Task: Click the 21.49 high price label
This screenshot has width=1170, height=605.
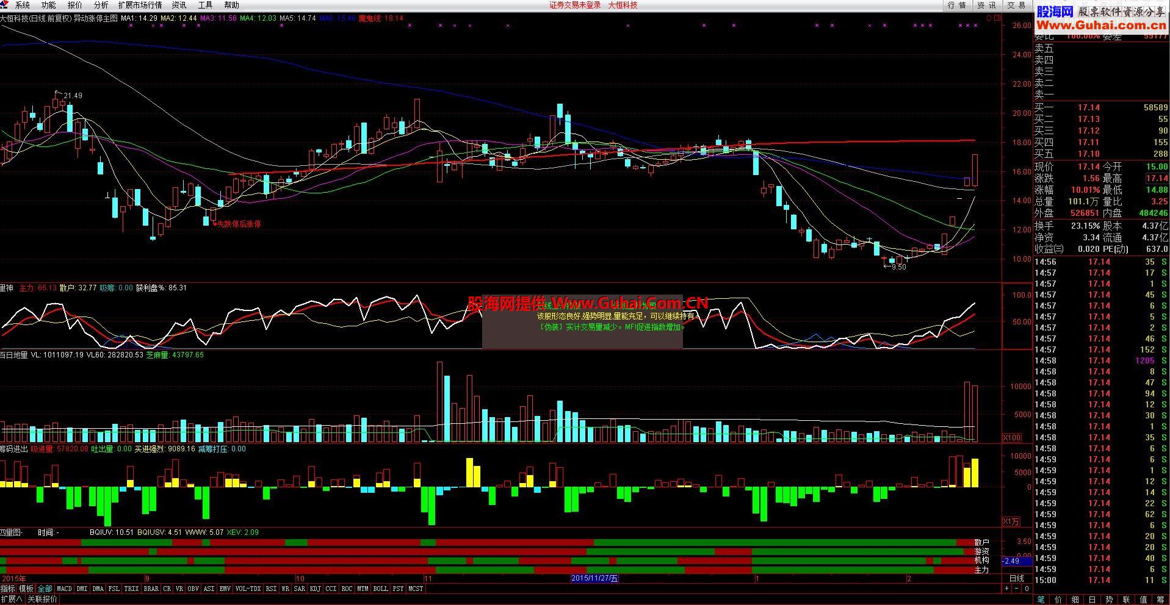Action: coord(73,96)
